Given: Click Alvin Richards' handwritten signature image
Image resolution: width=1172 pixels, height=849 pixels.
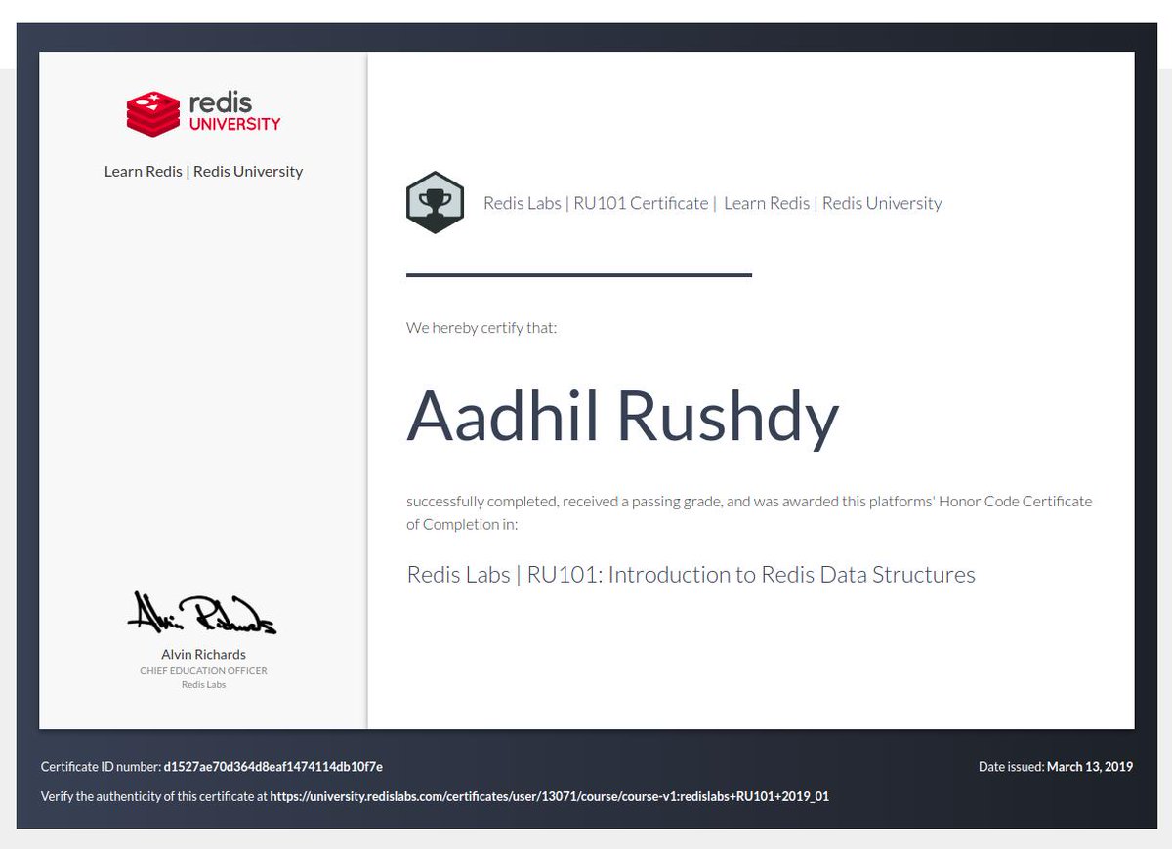Looking at the screenshot, I should (x=202, y=613).
